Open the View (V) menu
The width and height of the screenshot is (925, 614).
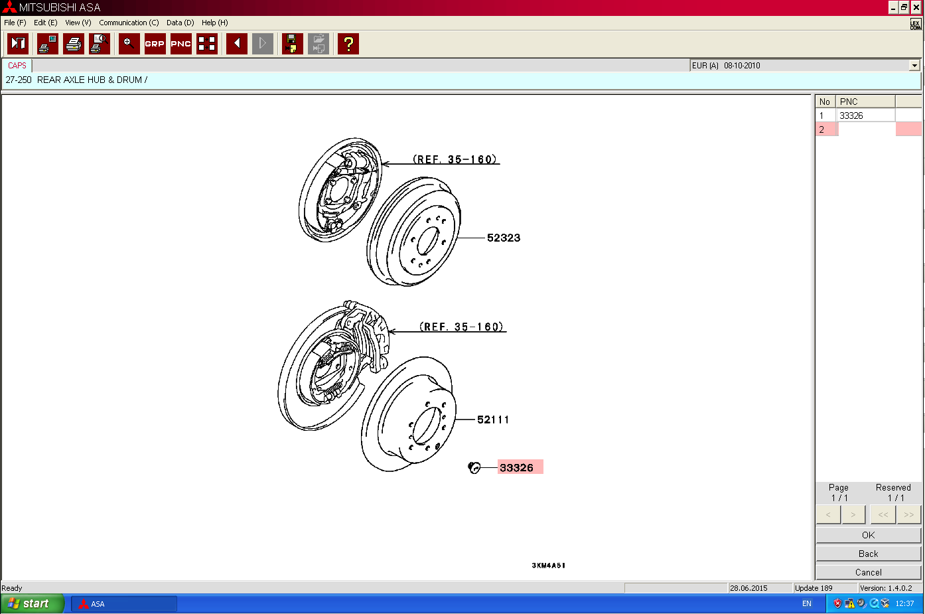pyautogui.click(x=78, y=23)
